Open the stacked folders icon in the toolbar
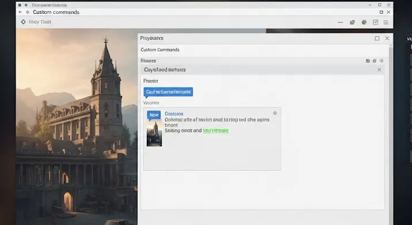 352,22
